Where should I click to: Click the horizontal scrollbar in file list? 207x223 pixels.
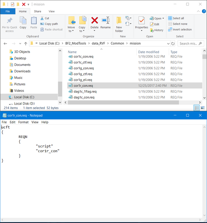(x=123, y=102)
